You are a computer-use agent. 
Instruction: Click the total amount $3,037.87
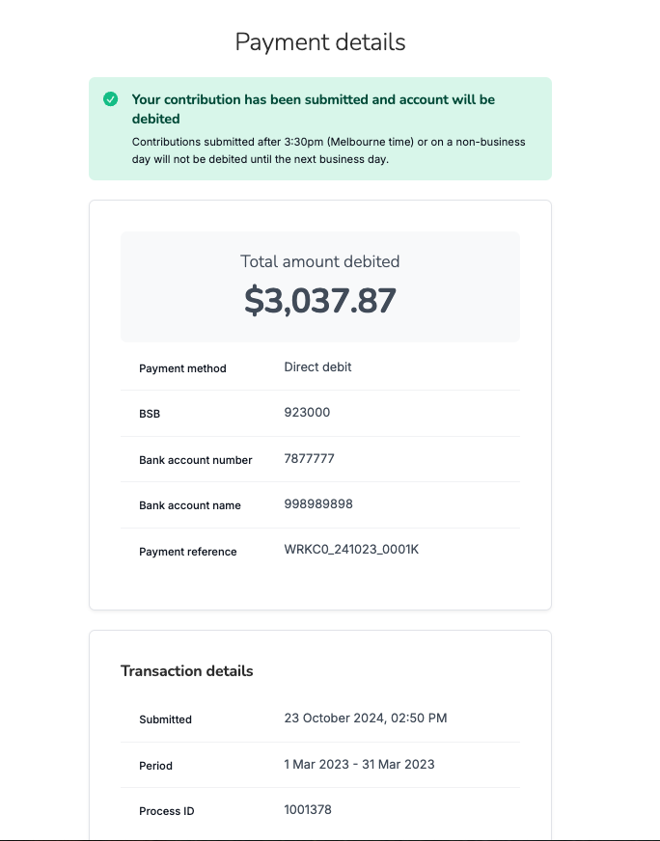coord(319,300)
